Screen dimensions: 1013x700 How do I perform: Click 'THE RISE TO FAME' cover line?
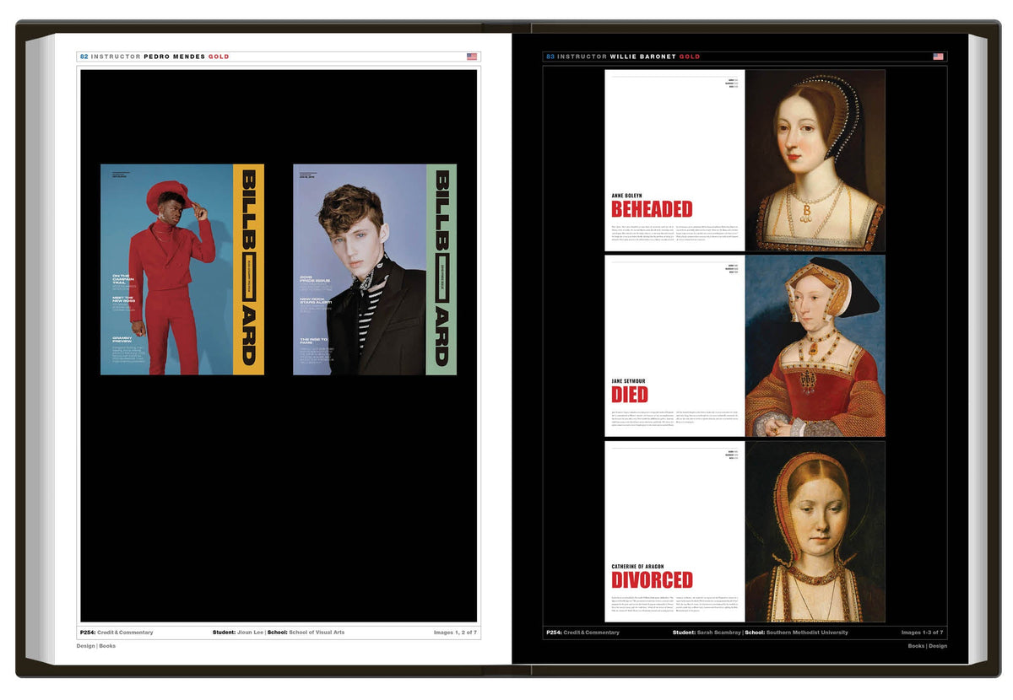[x=312, y=342]
